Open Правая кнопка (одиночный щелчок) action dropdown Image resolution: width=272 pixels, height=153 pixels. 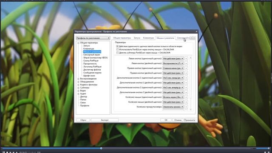(x=173, y=68)
